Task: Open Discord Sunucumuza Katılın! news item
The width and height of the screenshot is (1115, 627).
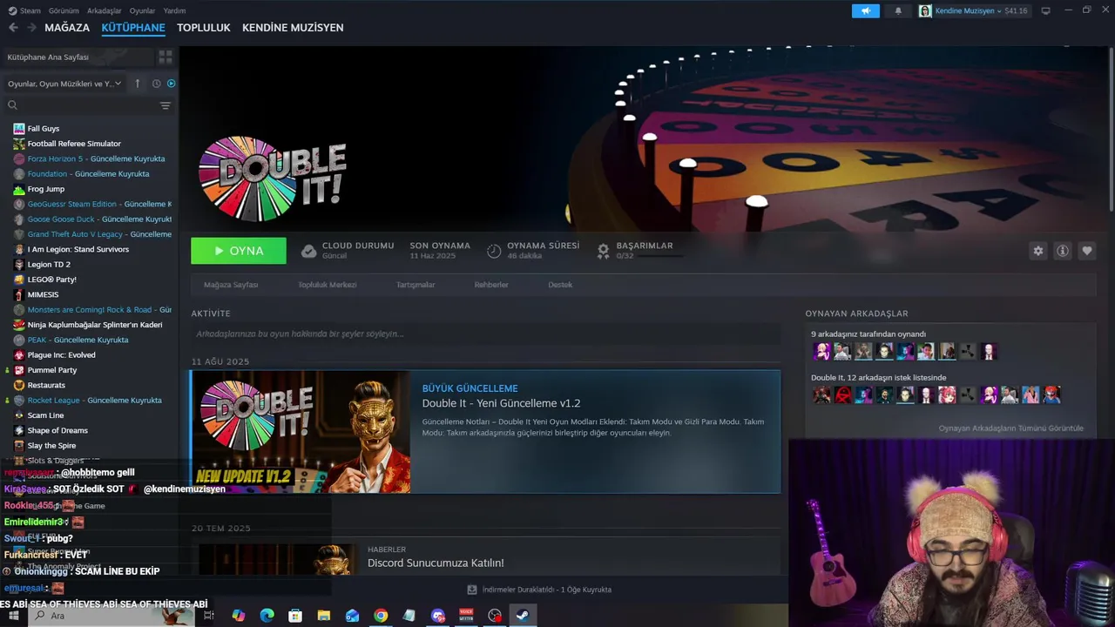Action: tap(436, 563)
